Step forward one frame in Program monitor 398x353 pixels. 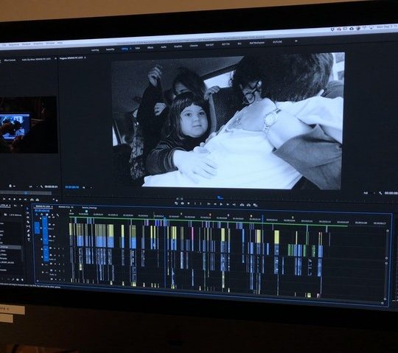(228, 204)
